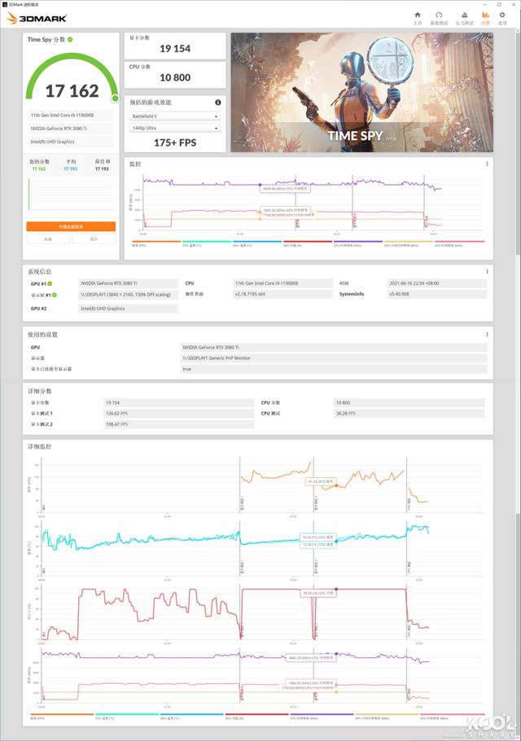Toggle red GPU load legend in 监控 panel
521x741 pixels.
pos(308,243)
